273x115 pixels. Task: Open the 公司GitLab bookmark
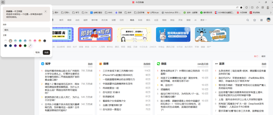tap(153, 13)
